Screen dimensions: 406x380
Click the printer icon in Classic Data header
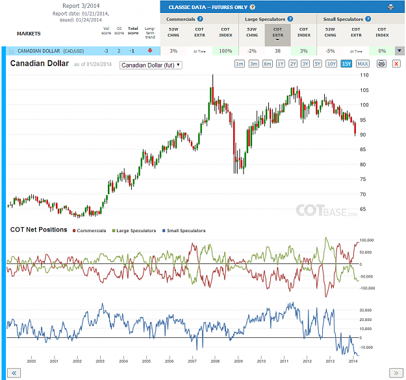[390, 7]
